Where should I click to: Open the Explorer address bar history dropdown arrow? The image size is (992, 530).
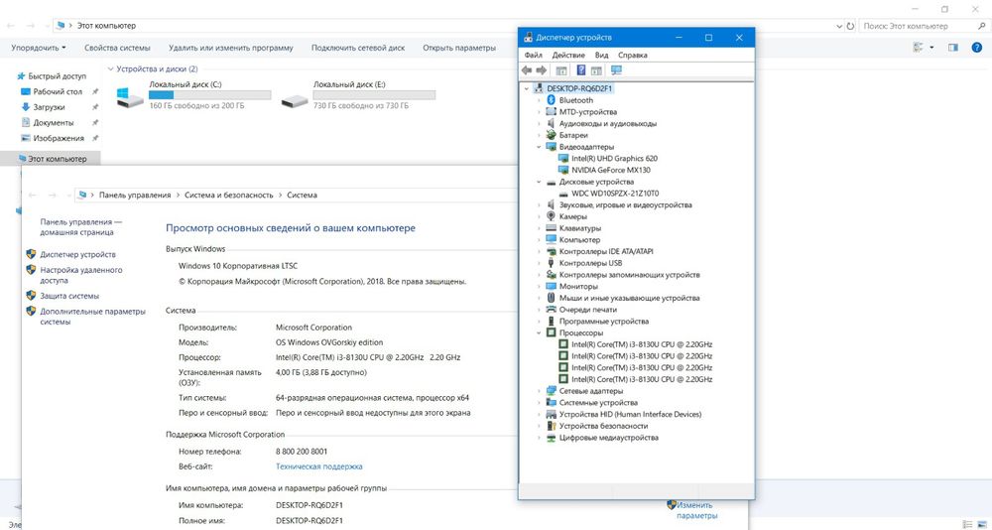coord(839,26)
